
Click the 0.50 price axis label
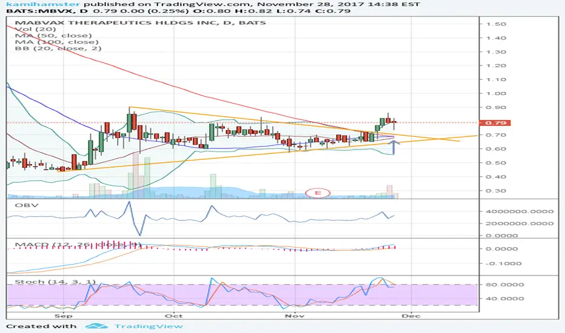point(496,163)
